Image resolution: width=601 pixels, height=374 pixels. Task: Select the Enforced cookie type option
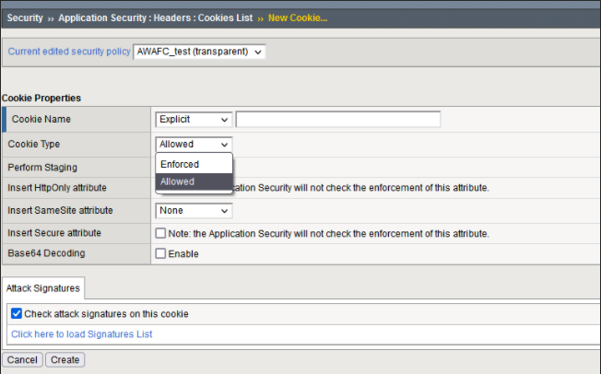pyautogui.click(x=180, y=164)
